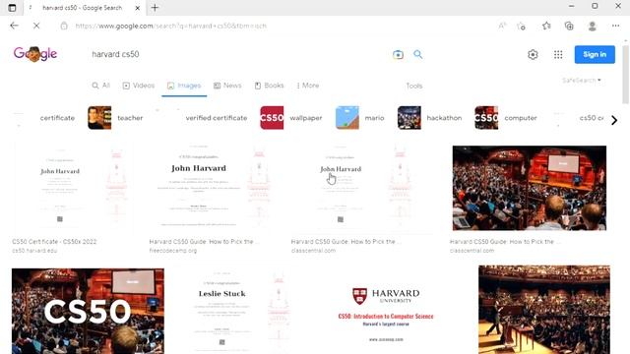The height and width of the screenshot is (354, 630).
Task: Select the Images tab
Action: coord(184,86)
